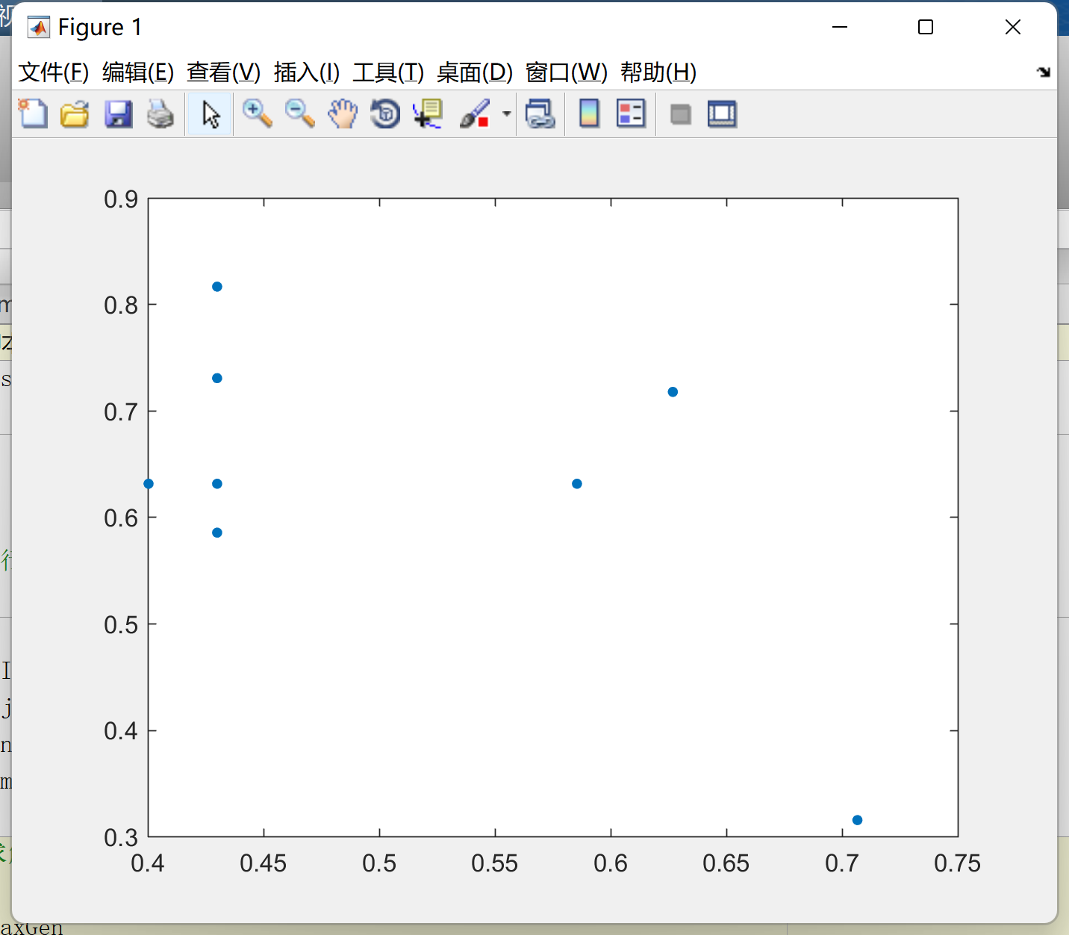
Task: Click the dock figure arrow at menu bar right
Action: pyautogui.click(x=1044, y=72)
